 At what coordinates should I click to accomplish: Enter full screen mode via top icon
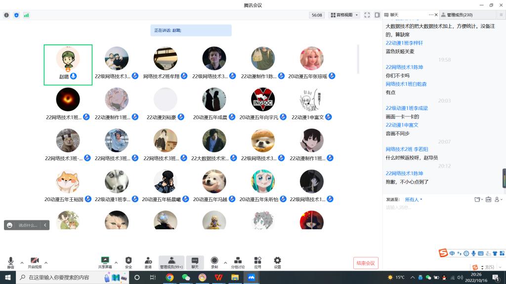click(x=367, y=15)
